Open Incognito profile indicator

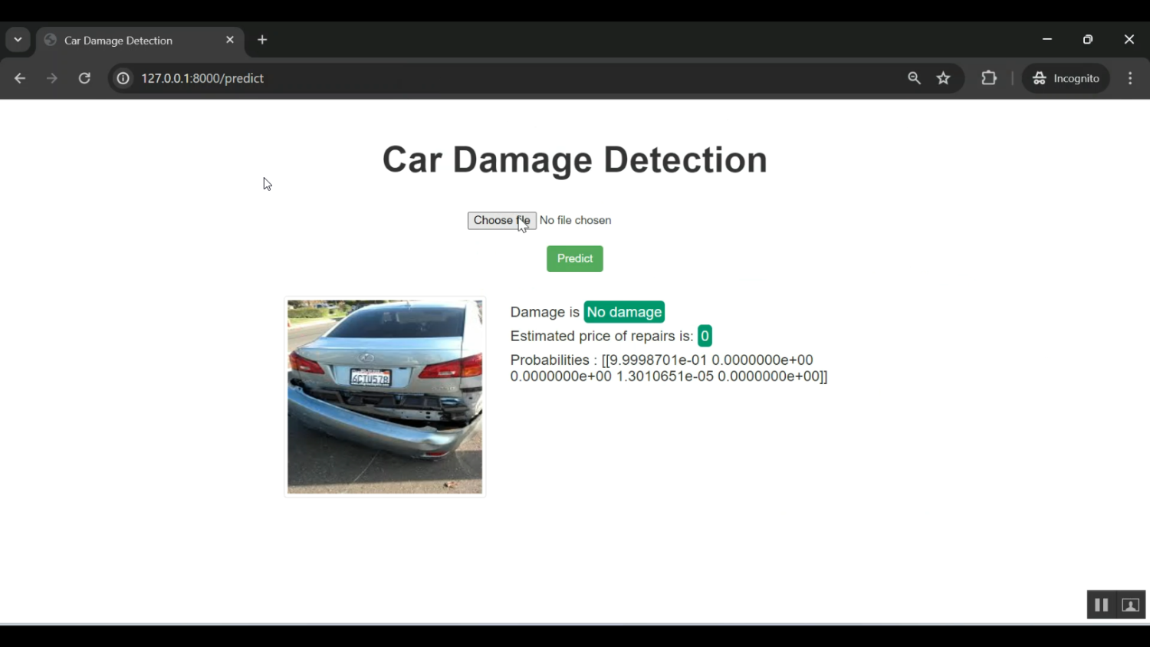click(x=1066, y=77)
